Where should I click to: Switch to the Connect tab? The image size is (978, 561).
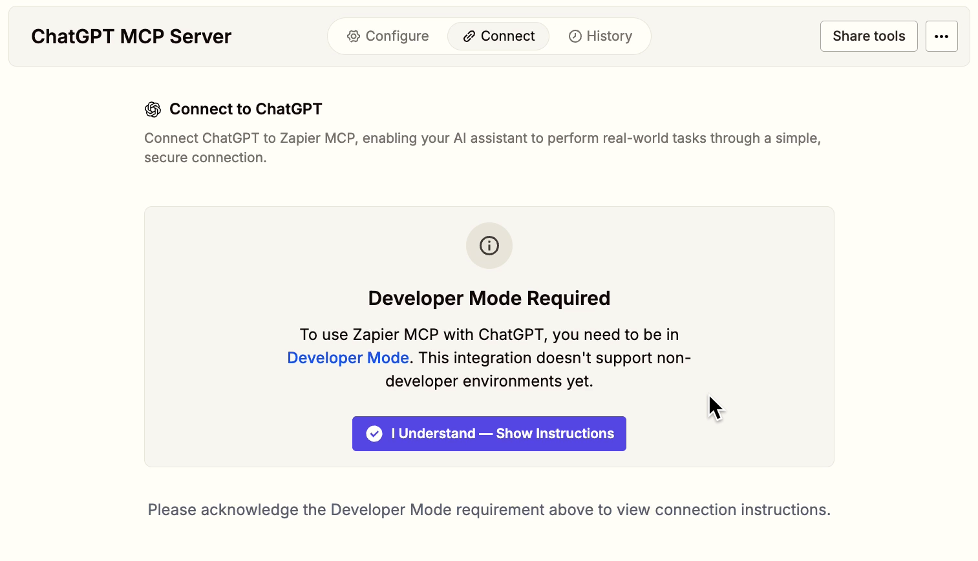click(498, 36)
